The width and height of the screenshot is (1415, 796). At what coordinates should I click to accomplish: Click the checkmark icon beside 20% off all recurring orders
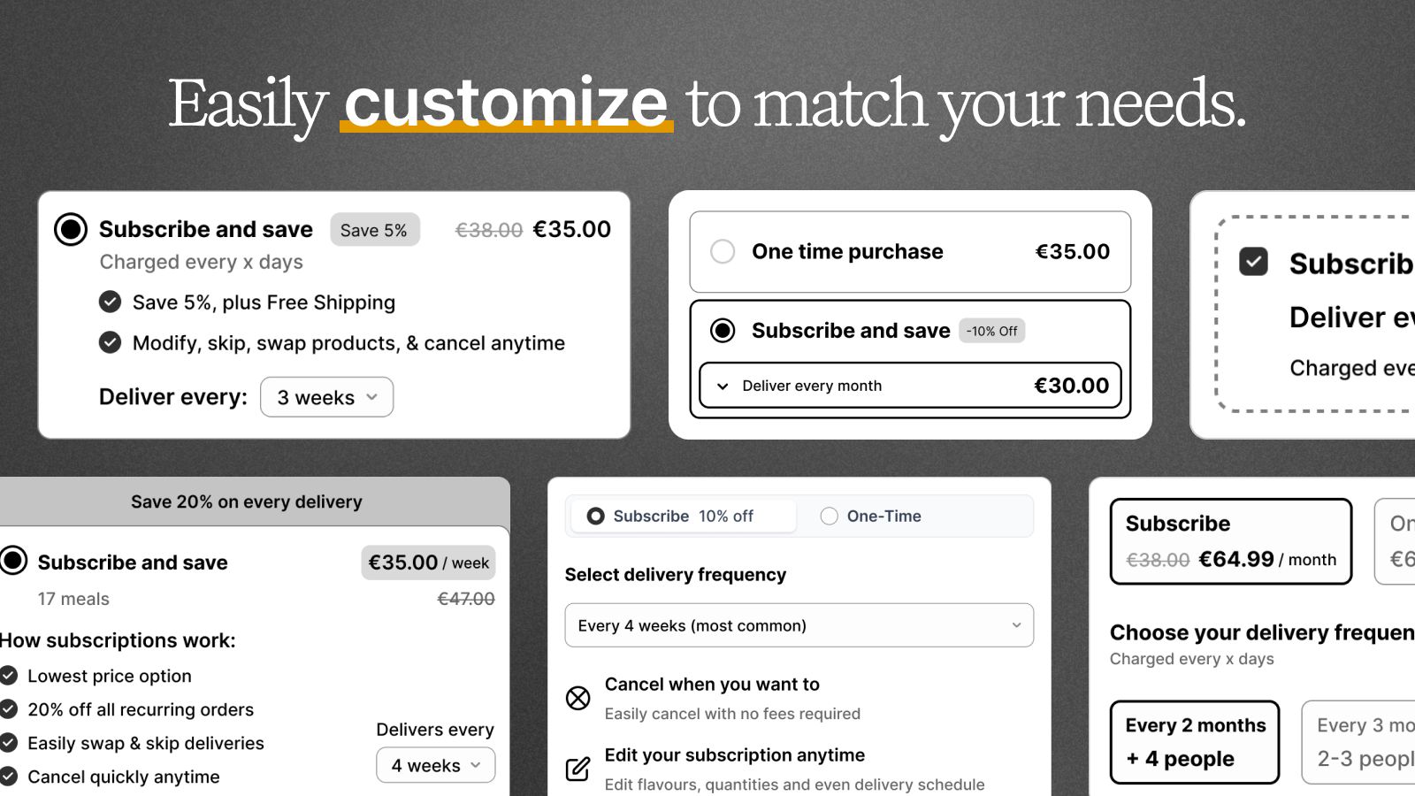click(x=8, y=709)
